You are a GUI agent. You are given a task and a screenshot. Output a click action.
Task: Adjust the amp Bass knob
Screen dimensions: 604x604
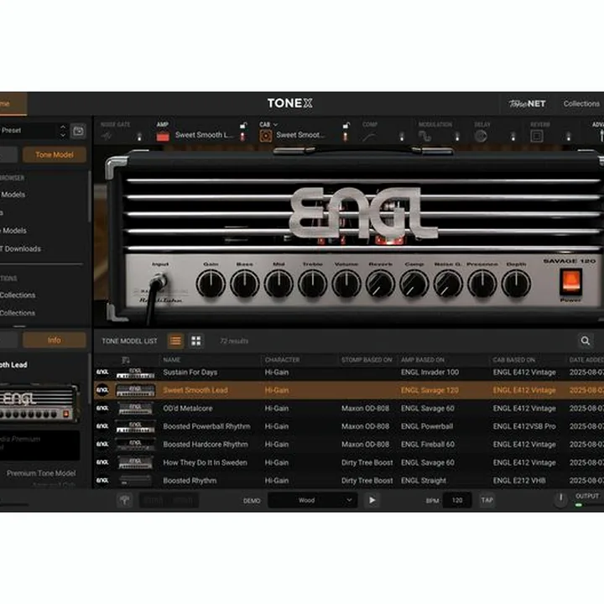245,284
